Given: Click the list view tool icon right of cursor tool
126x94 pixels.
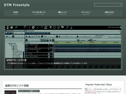Looking at the screenshot, I should [x=53, y=40].
